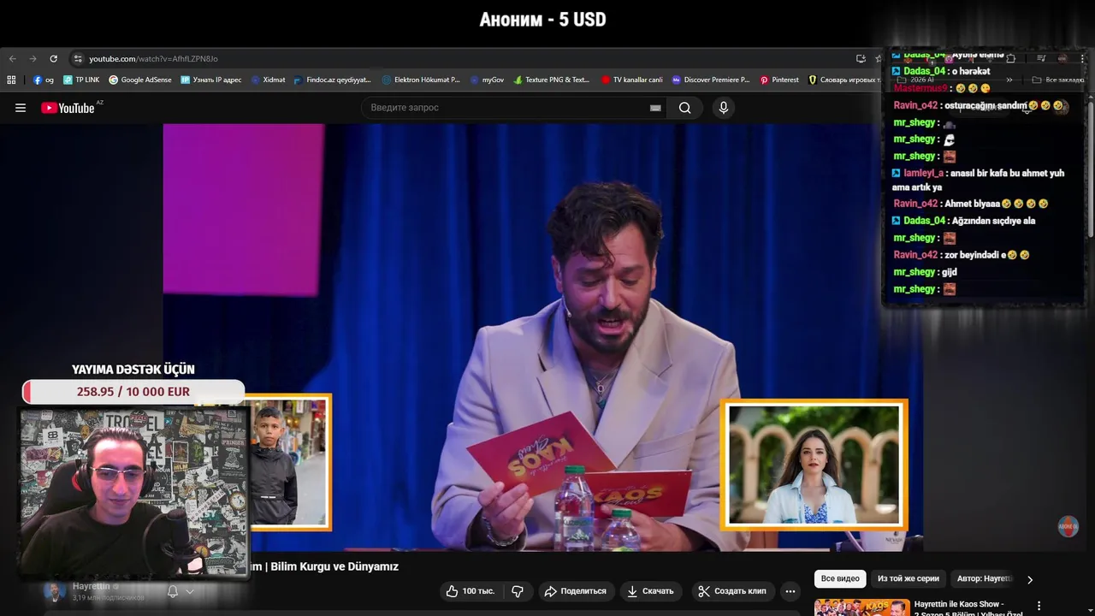1095x616 pixels.
Task: Open the YouTube hamburger guide menu
Action: (21, 108)
